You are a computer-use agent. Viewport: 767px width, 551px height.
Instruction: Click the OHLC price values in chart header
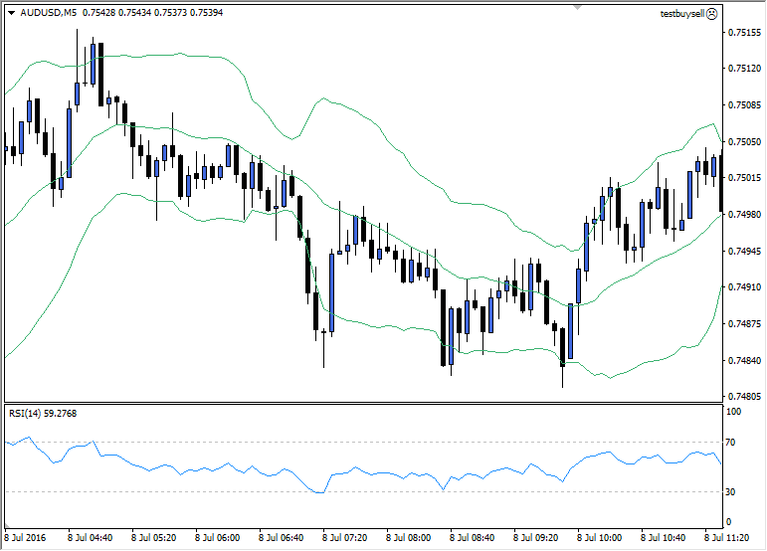coord(155,13)
